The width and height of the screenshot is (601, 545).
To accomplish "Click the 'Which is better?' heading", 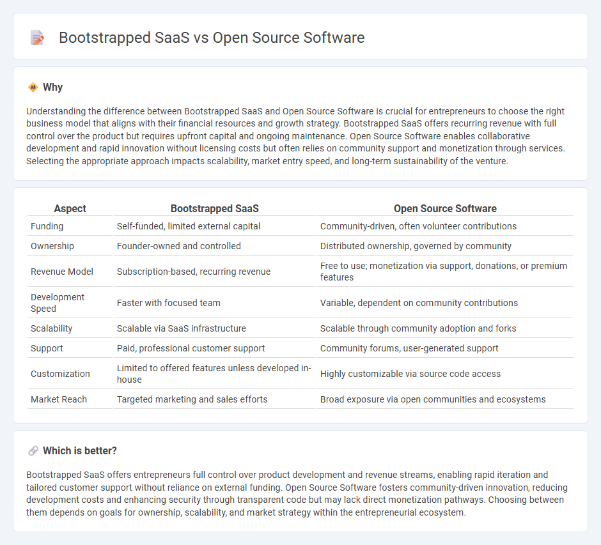I will tap(80, 451).
